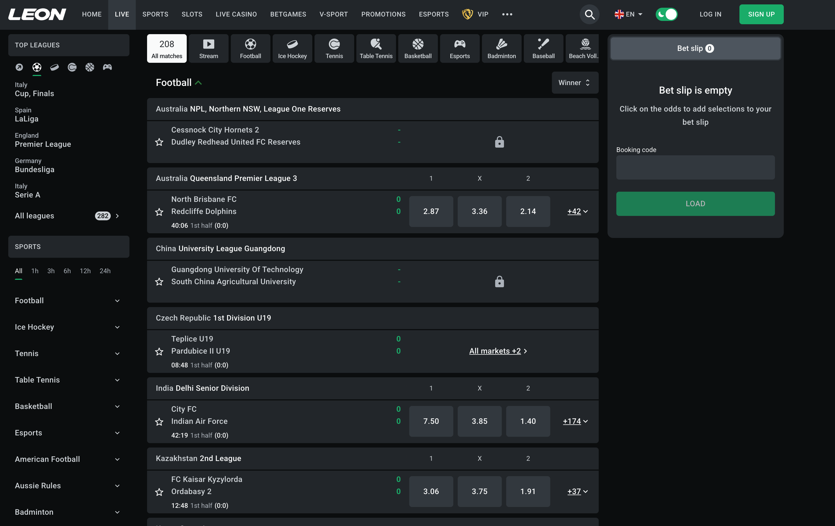Favorite the FC Kaisar Kyzylorda match
This screenshot has height=526, width=835.
[x=159, y=492]
